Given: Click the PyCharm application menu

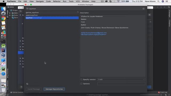Looking at the screenshot, I should 11,1.
